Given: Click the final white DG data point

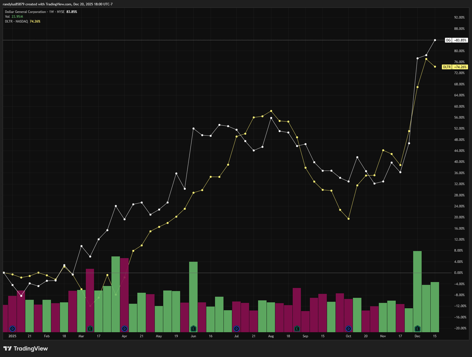Looking at the screenshot, I should click(435, 40).
